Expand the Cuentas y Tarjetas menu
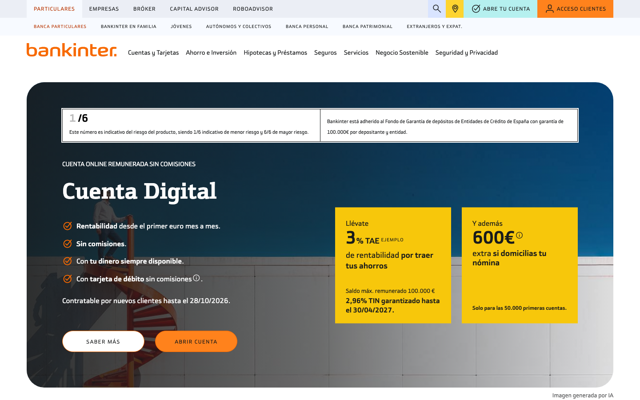The width and height of the screenshot is (640, 400). 153,52
